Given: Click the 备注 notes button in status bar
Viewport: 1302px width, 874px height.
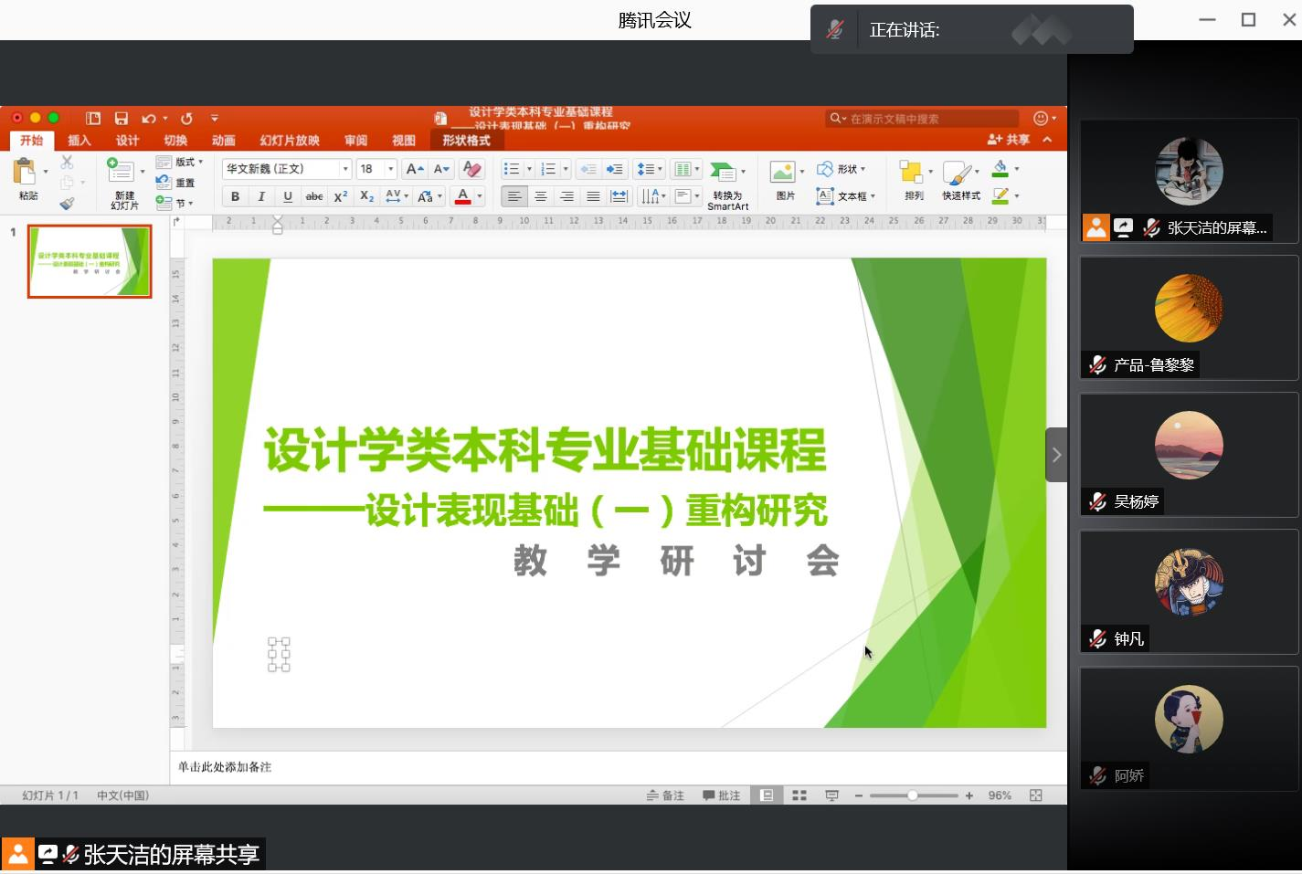Looking at the screenshot, I should coord(665,795).
